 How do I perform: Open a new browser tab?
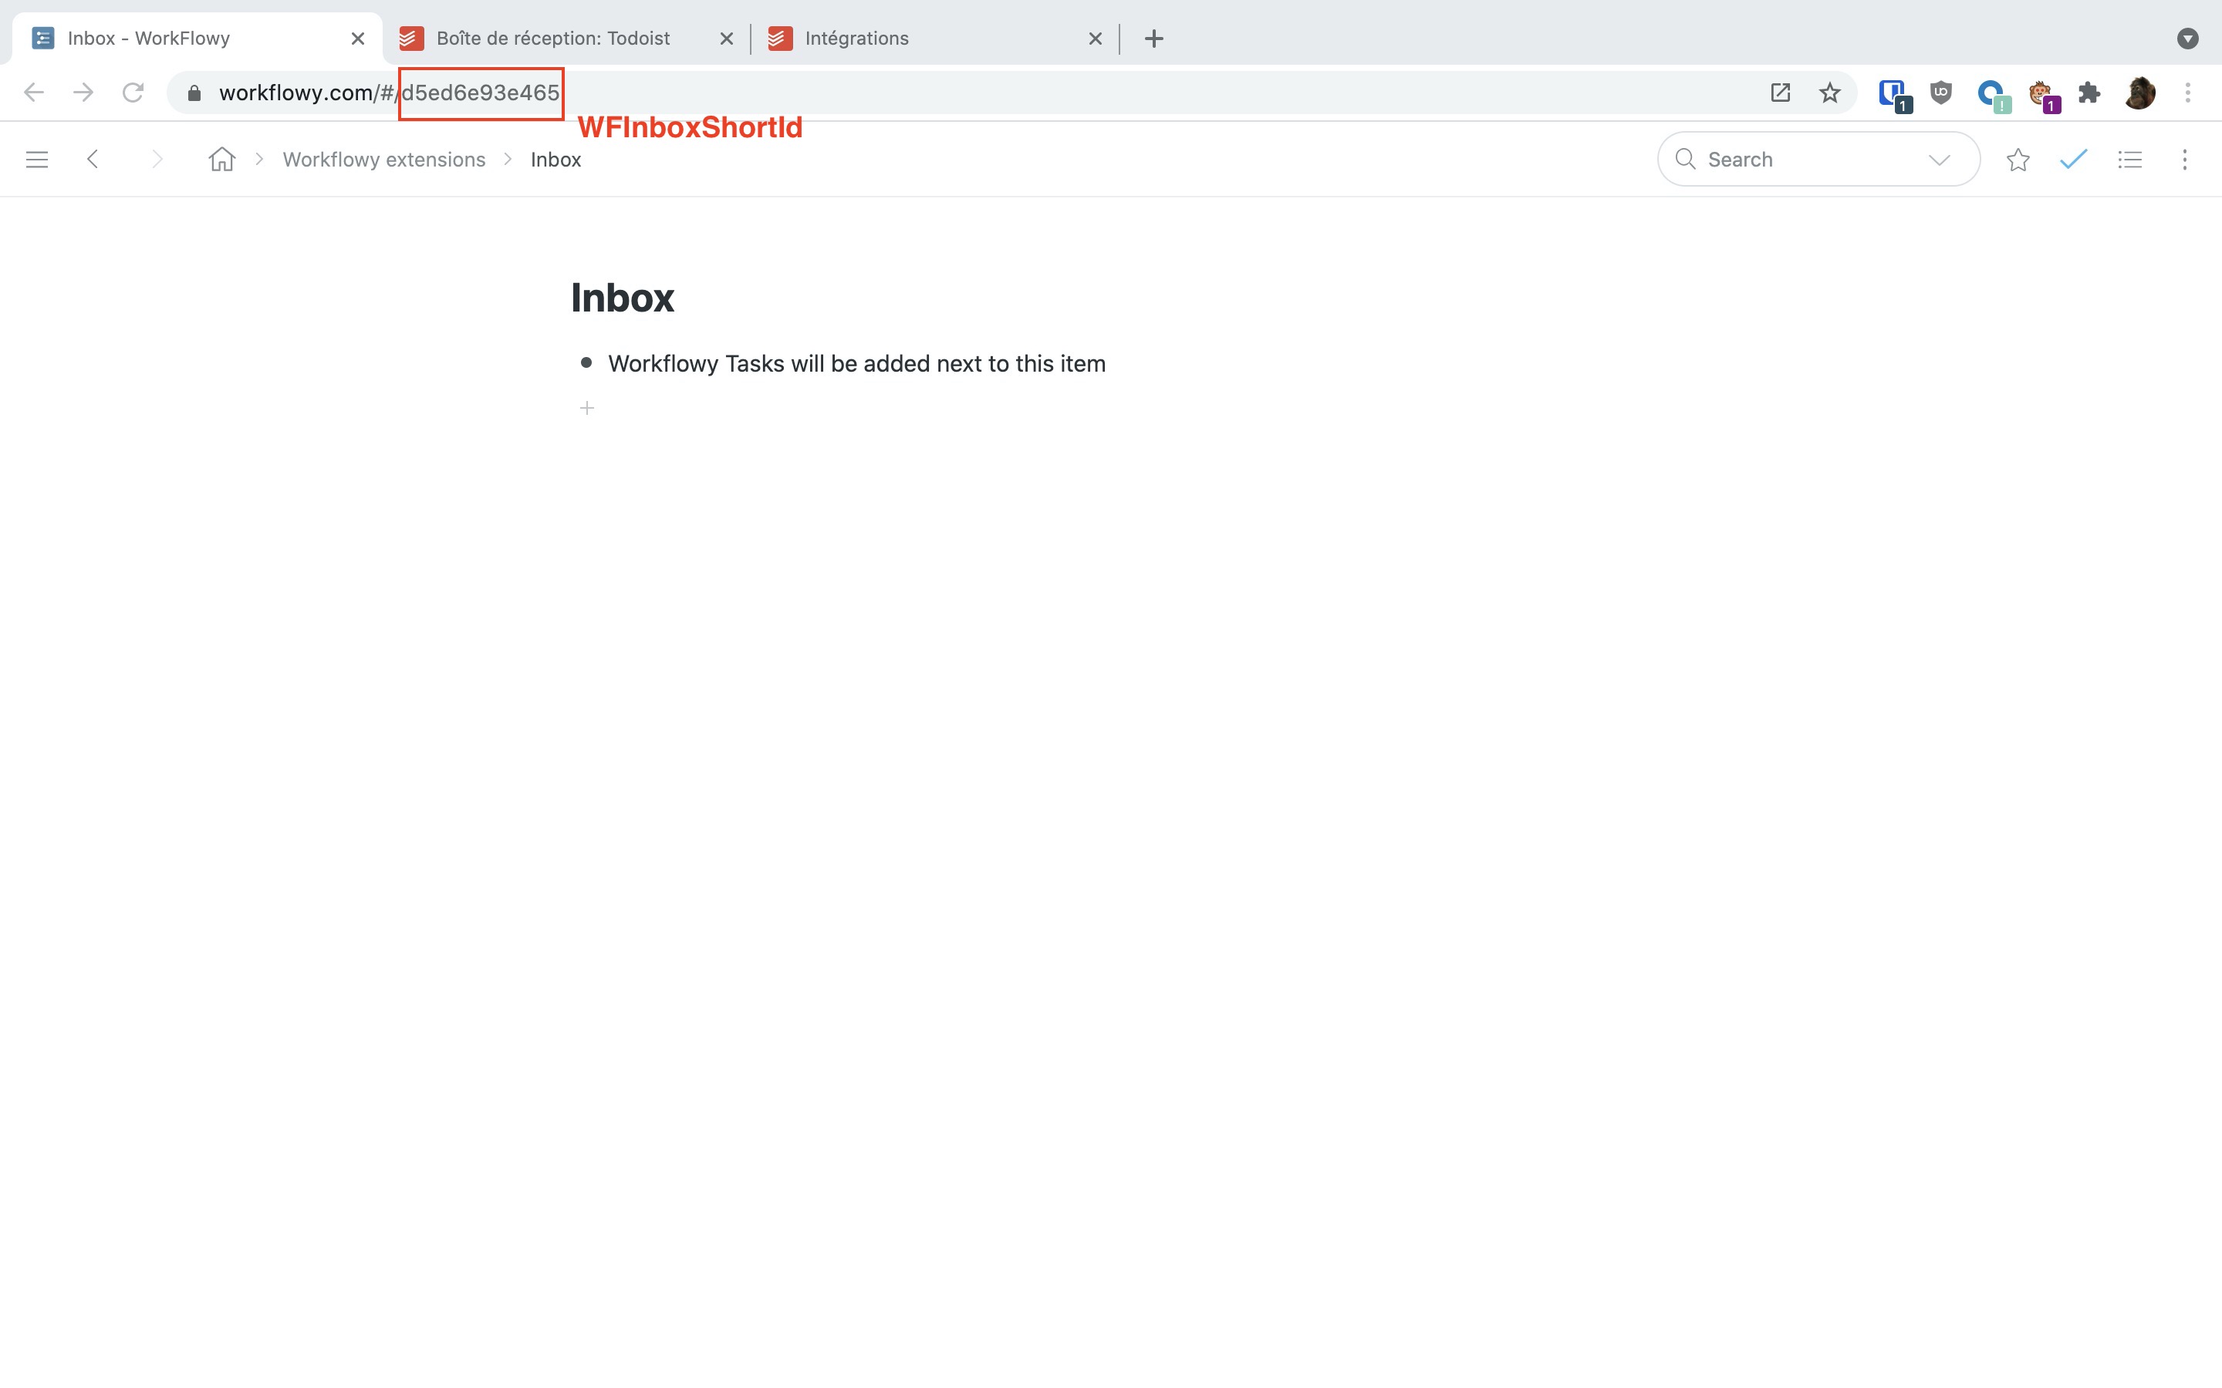coord(1154,39)
